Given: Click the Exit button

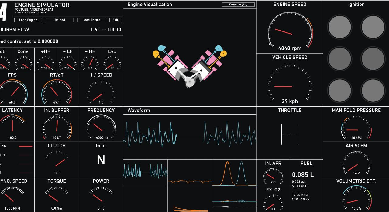Looking at the screenshot, I should pos(115,20).
